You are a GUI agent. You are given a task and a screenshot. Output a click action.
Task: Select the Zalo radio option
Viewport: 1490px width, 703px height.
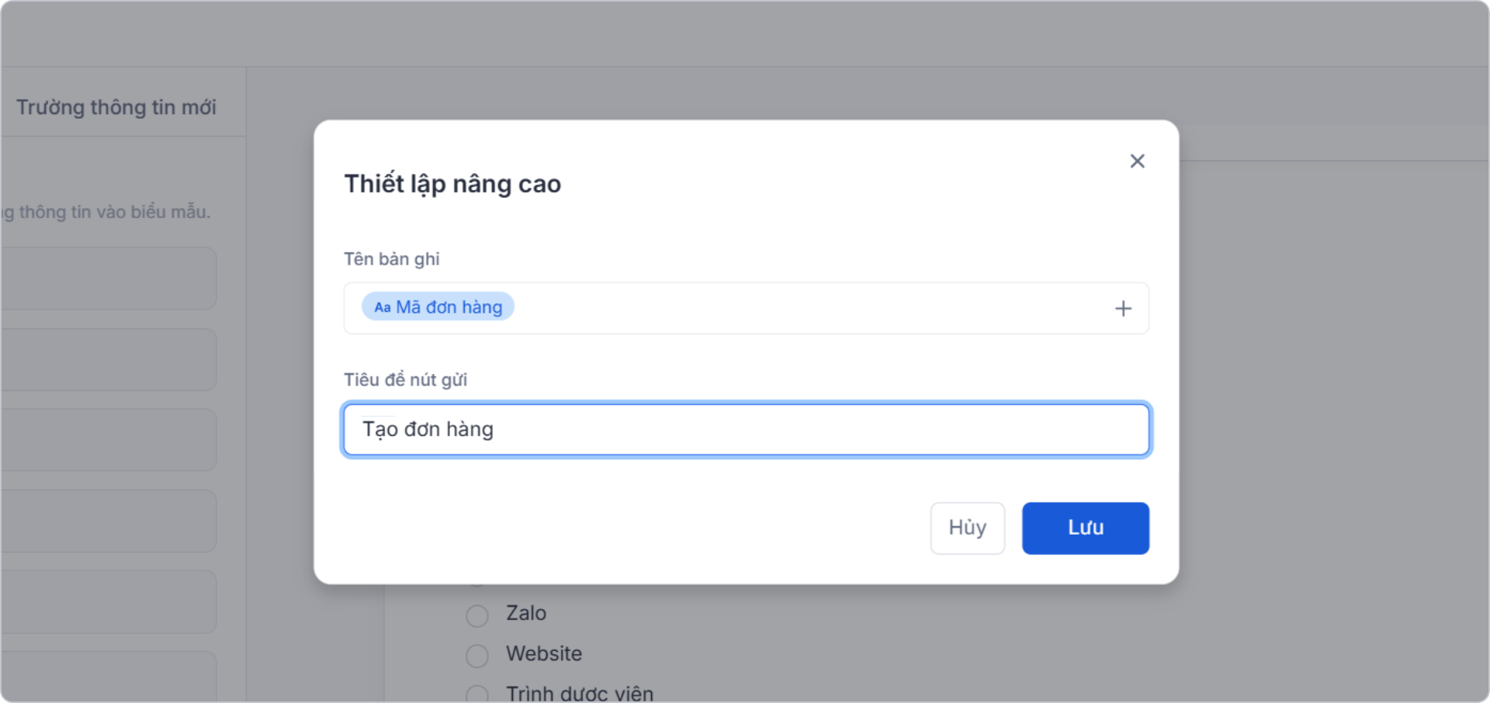coord(477,616)
